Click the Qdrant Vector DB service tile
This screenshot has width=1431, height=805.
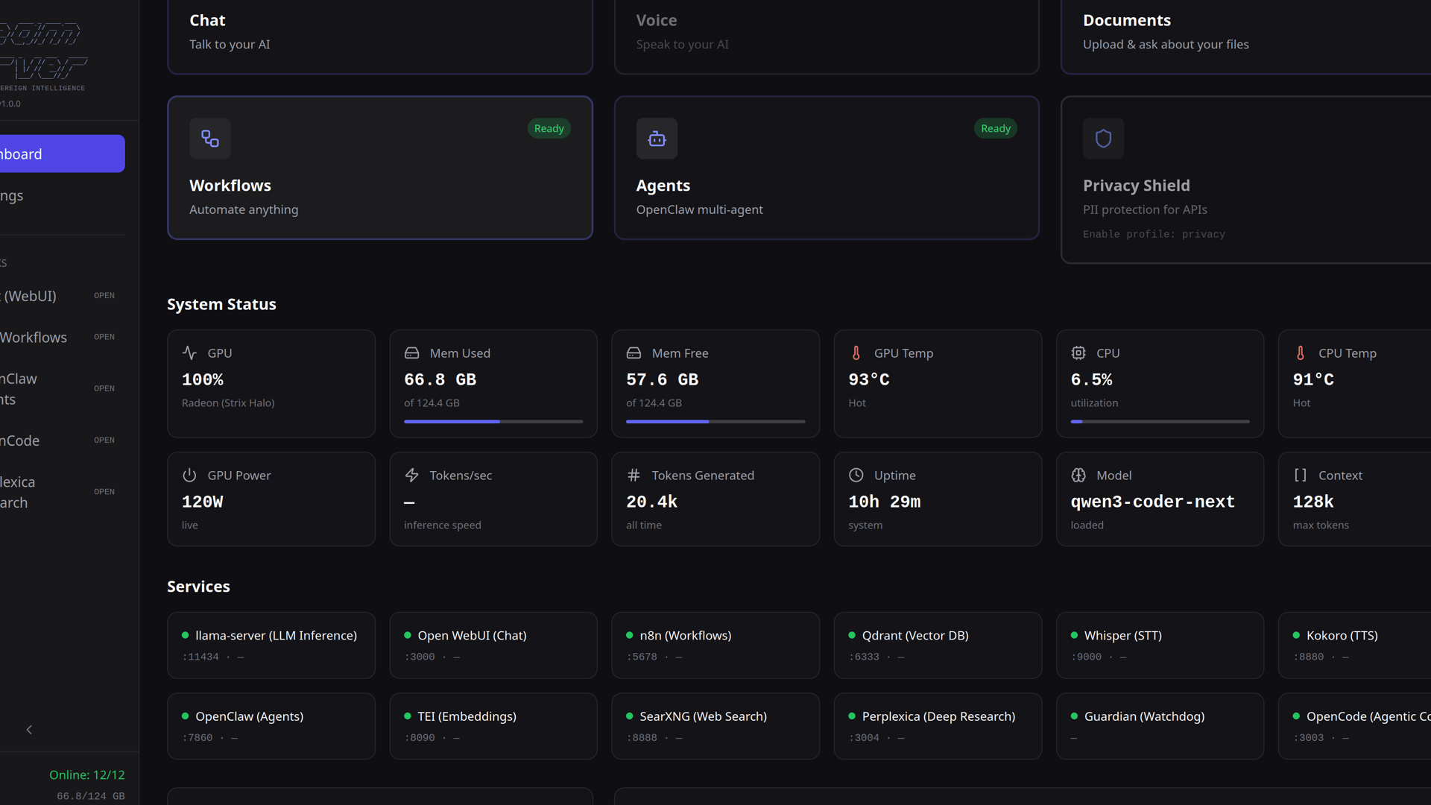pyautogui.click(x=937, y=645)
